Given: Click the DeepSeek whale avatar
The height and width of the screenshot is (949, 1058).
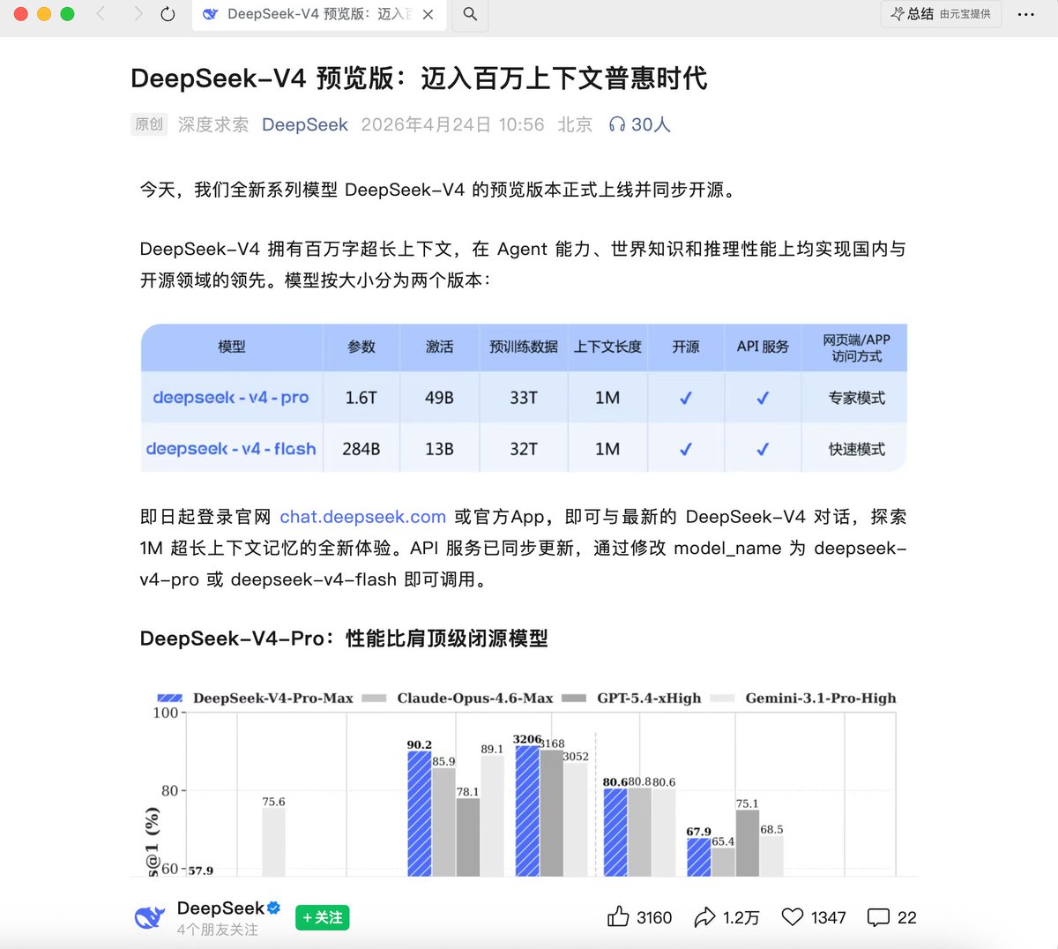Looking at the screenshot, I should coord(150,917).
